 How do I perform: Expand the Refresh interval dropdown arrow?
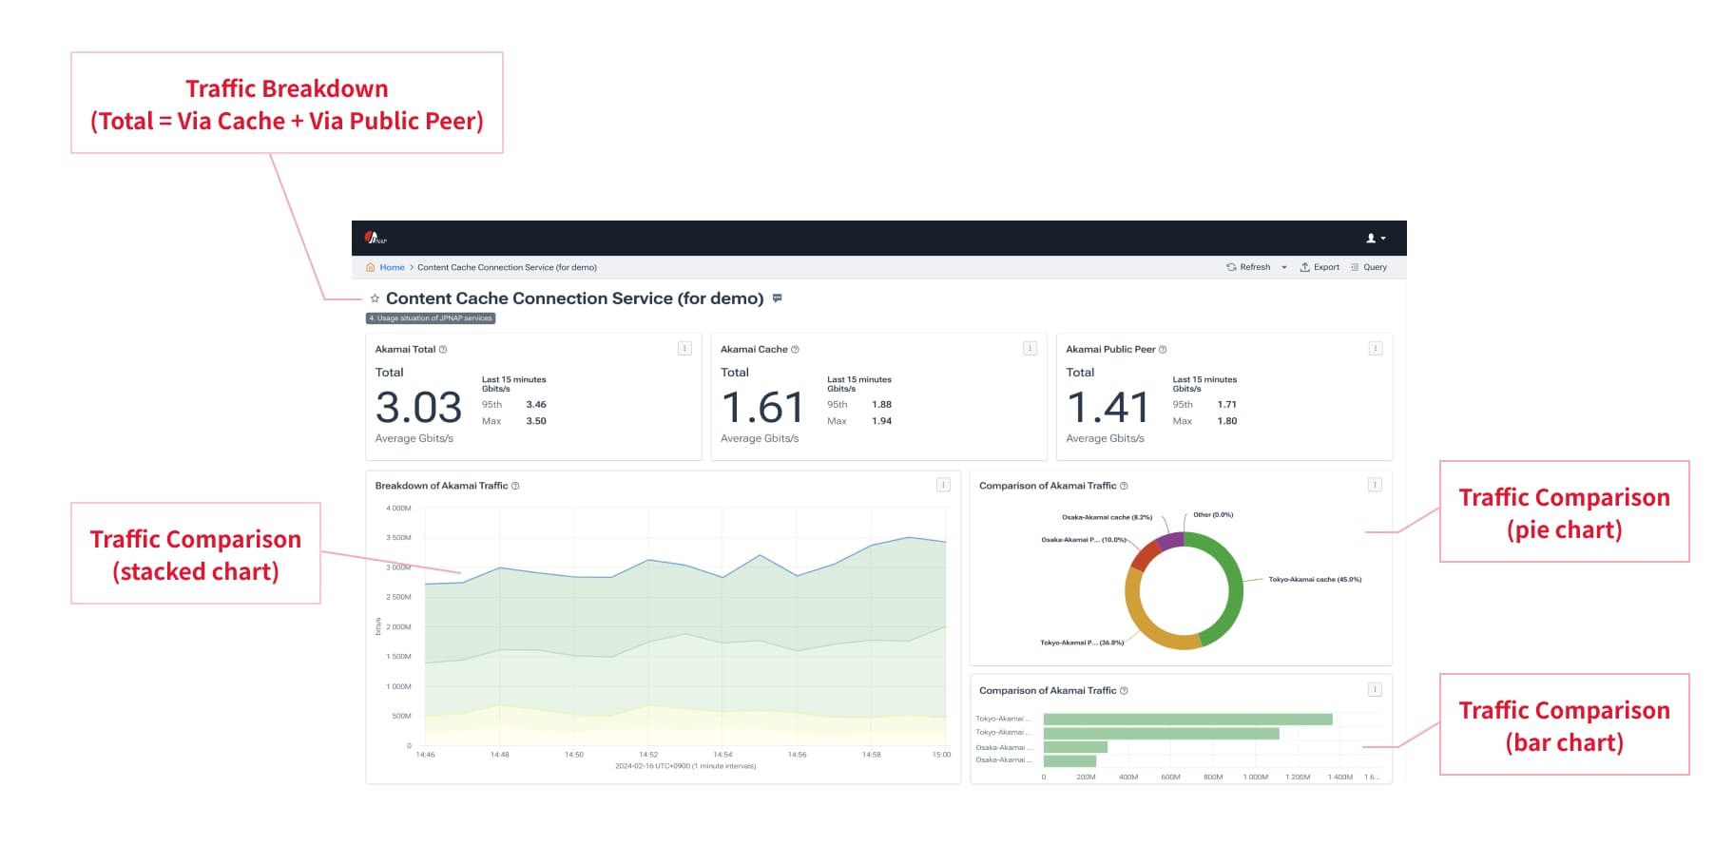click(x=1284, y=268)
